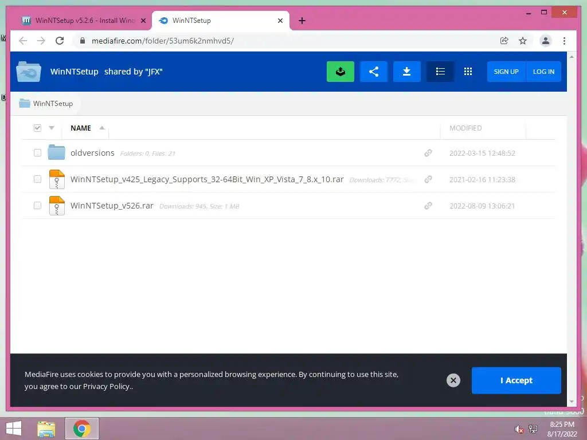Copy link for WinNTSetup_v425 Legacy file
Screen dimensions: 587x440
pyautogui.click(x=428, y=179)
